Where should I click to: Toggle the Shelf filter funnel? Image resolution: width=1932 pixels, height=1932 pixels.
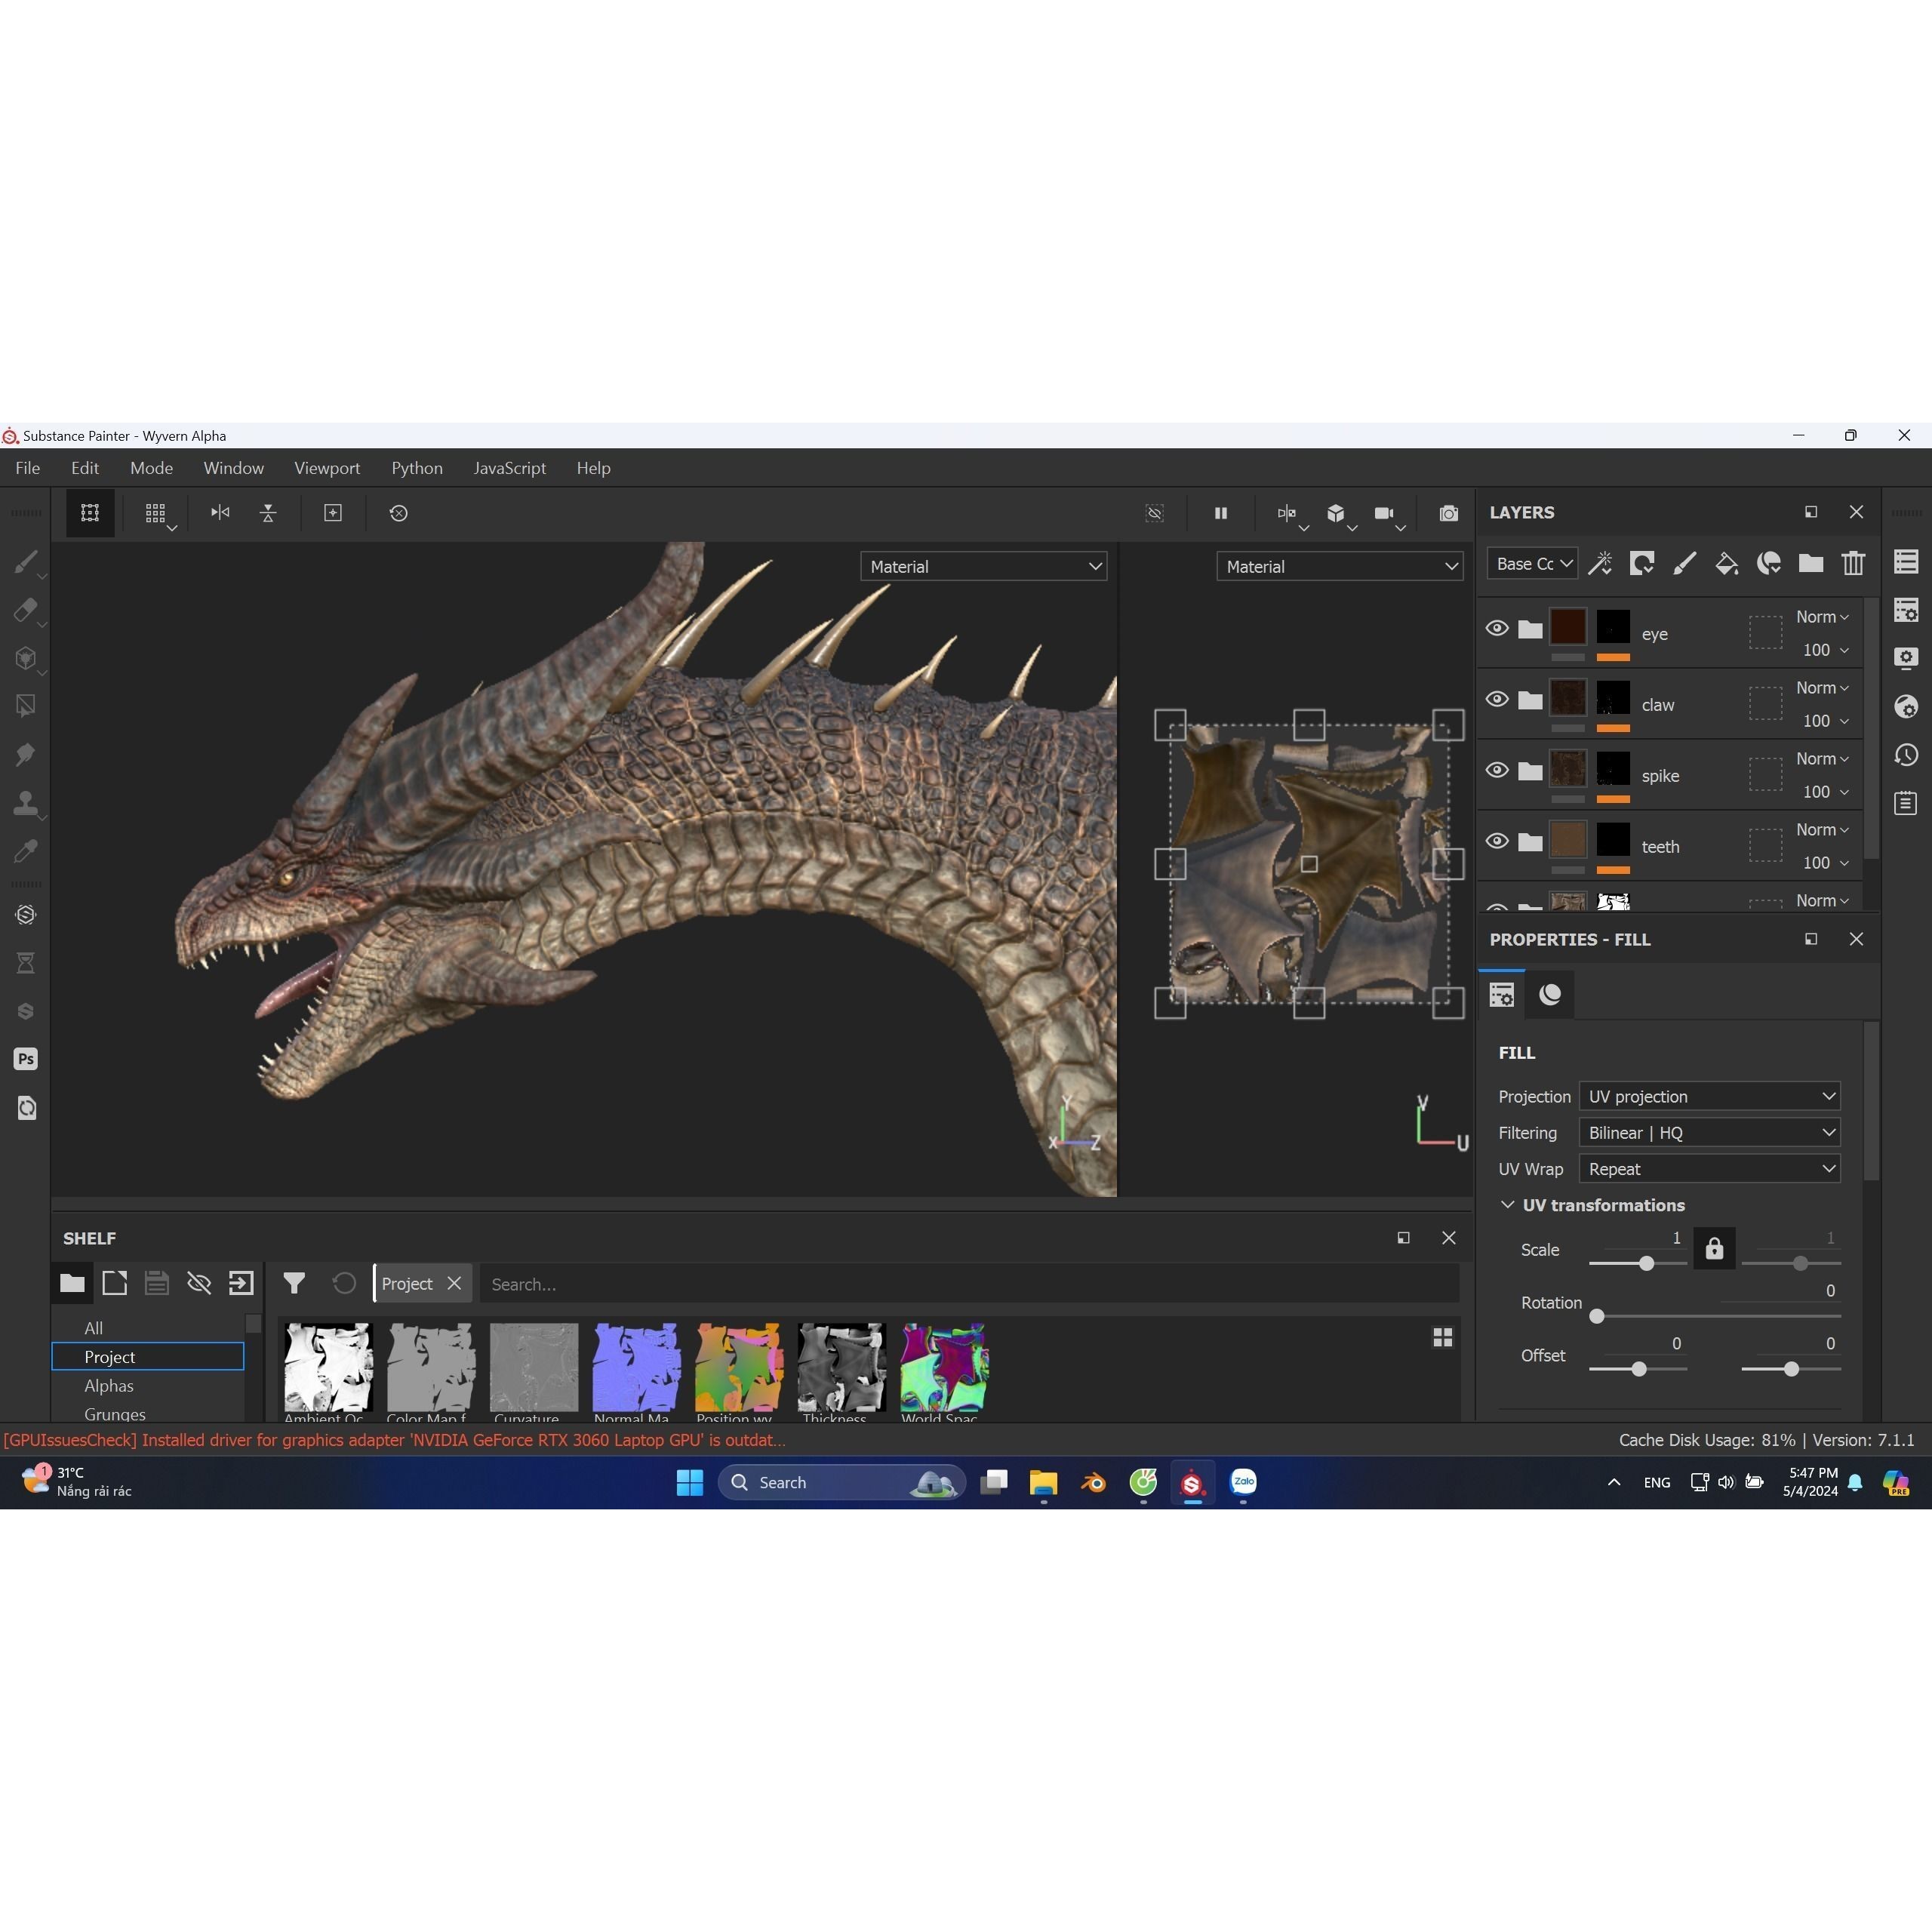[x=294, y=1283]
